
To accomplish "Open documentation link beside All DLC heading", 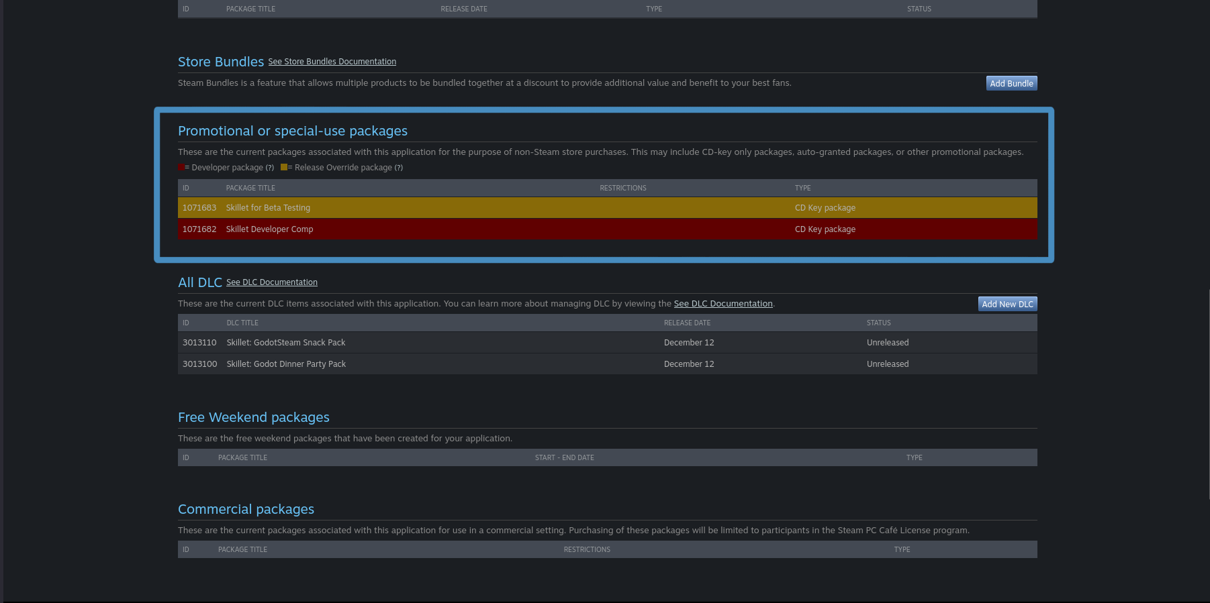I will click(271, 282).
